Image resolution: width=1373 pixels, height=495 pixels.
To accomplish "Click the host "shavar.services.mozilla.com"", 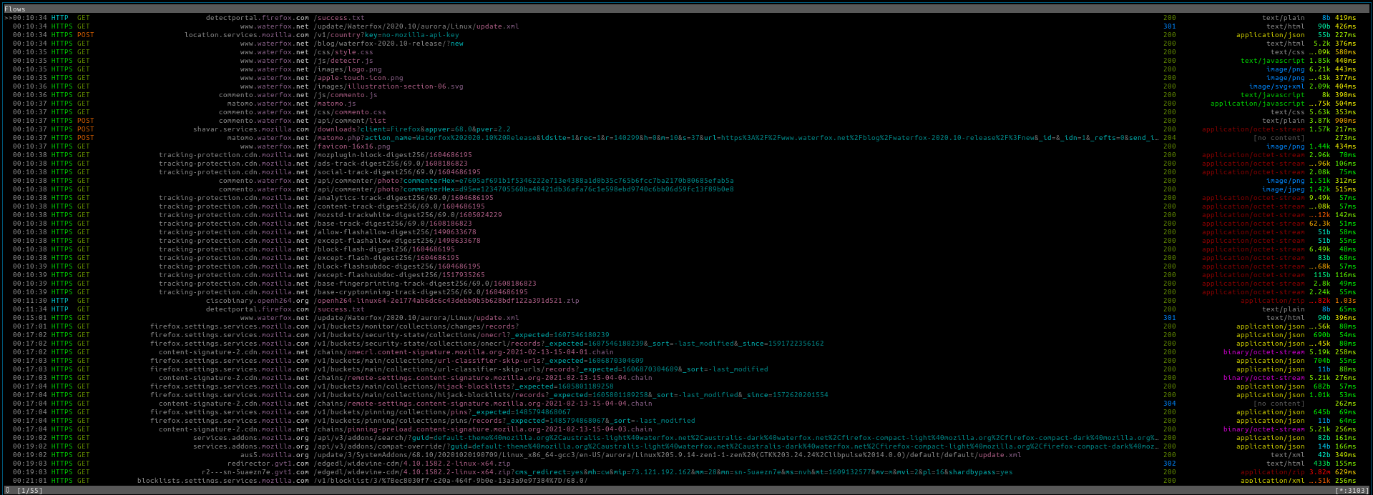I will 251,129.
